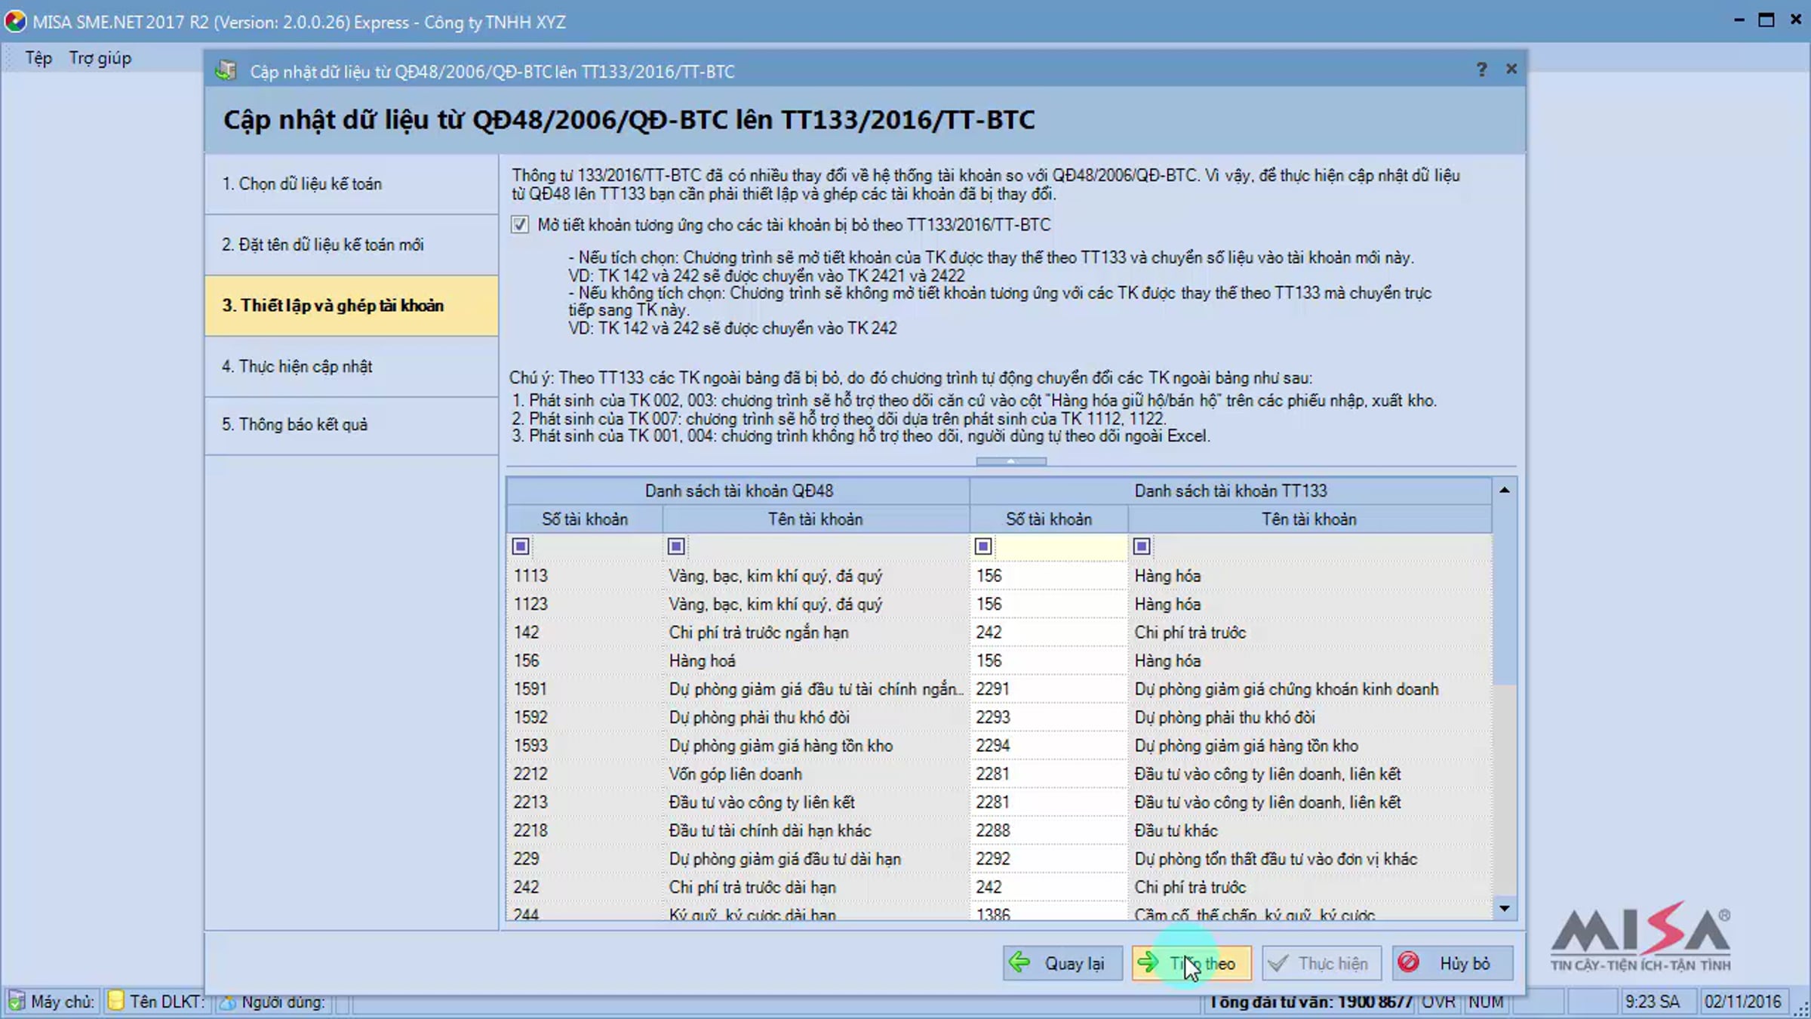1811x1019 pixels.
Task: Click the QĐ48 Tên tài khoản column header
Action: (816, 519)
